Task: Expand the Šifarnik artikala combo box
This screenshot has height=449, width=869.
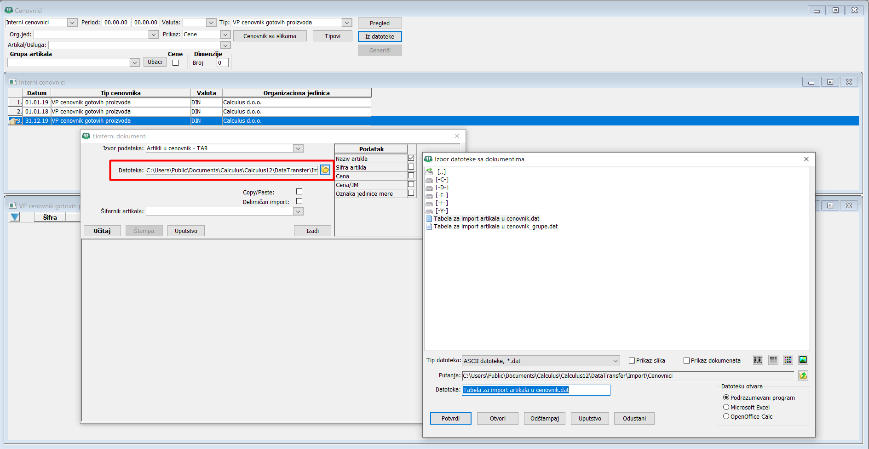Action: pos(298,211)
